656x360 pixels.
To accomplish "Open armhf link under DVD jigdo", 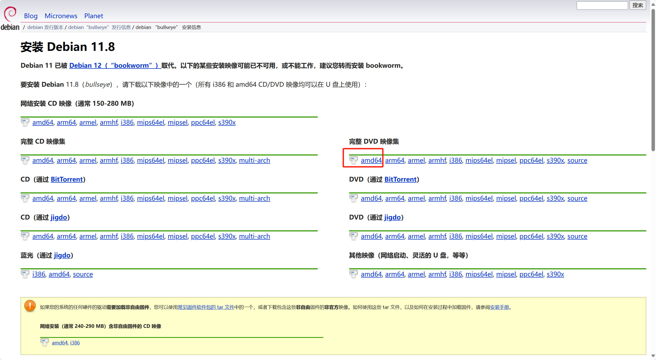I will point(437,236).
